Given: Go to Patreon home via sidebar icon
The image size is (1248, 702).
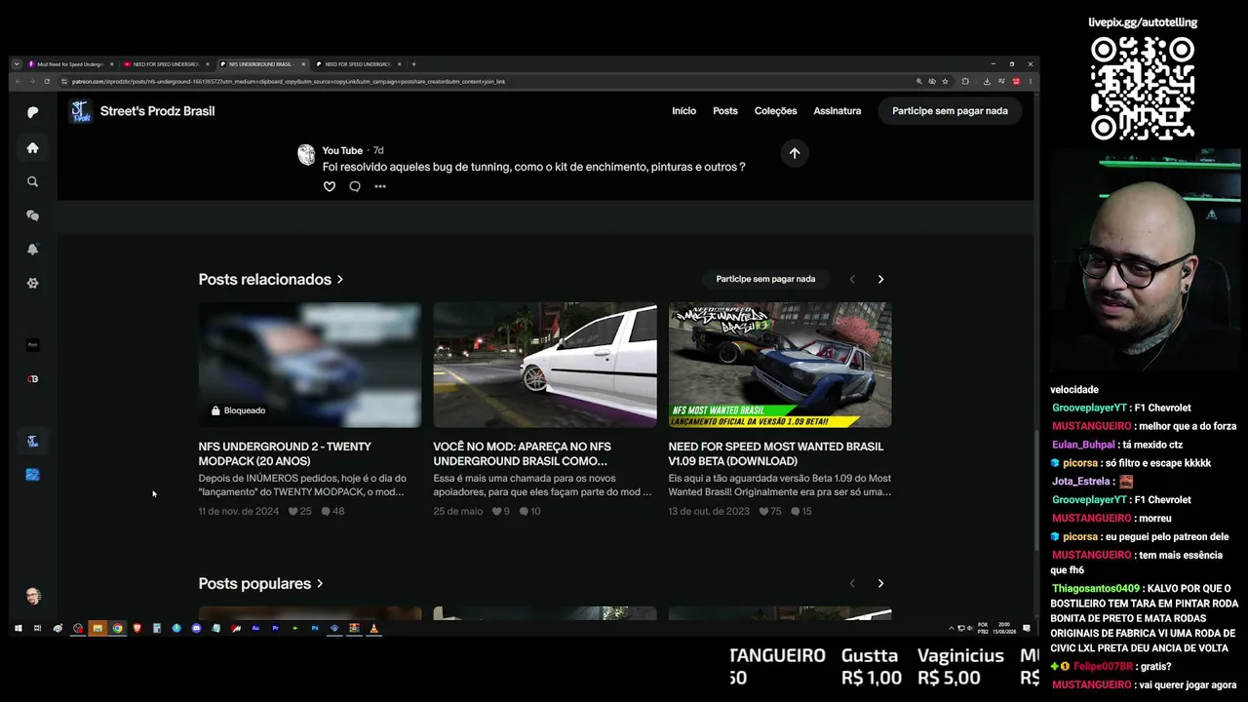Looking at the screenshot, I should coord(32,148).
